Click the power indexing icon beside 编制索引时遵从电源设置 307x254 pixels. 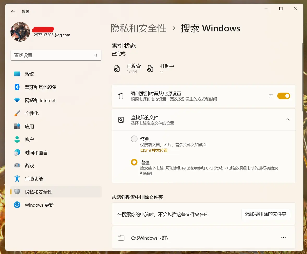(x=121, y=96)
